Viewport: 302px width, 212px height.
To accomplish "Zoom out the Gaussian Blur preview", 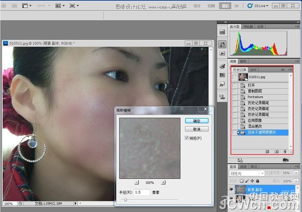I will point(137,182).
